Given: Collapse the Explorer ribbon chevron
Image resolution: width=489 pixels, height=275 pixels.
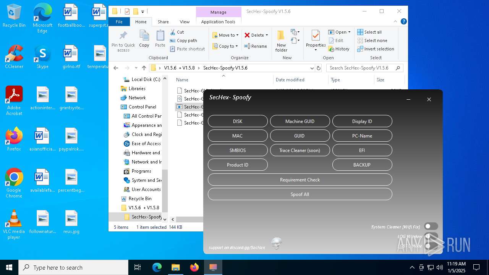Looking at the screenshot, I should 396,22.
